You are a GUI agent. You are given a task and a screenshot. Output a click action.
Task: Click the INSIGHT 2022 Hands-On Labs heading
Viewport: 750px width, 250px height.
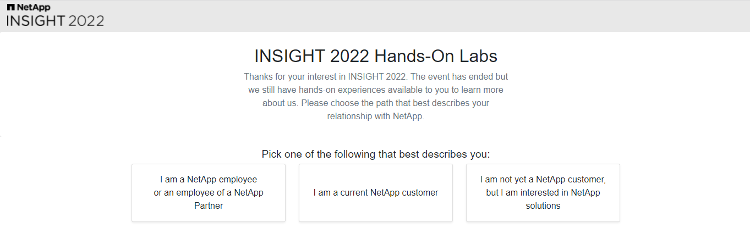[376, 56]
